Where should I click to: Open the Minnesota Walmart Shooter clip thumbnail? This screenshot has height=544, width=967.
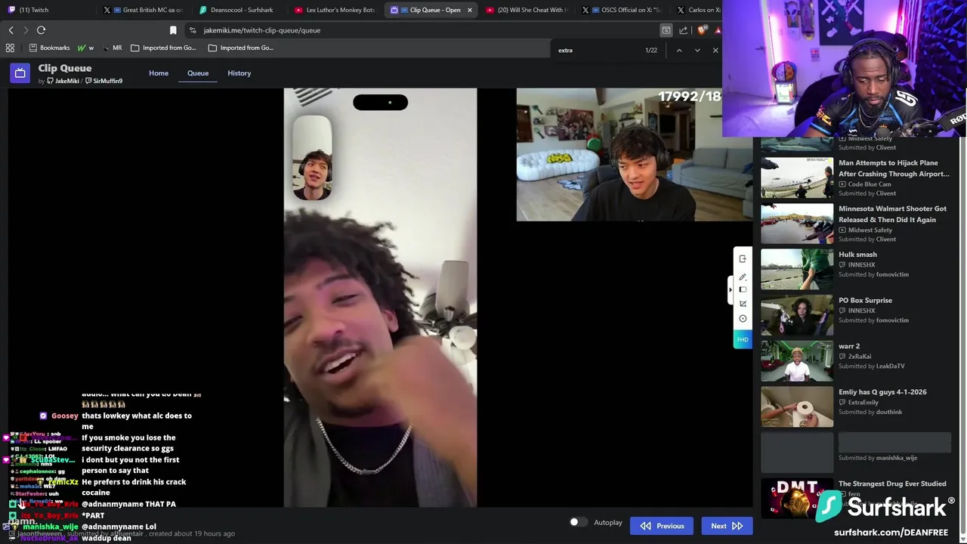pyautogui.click(x=796, y=223)
